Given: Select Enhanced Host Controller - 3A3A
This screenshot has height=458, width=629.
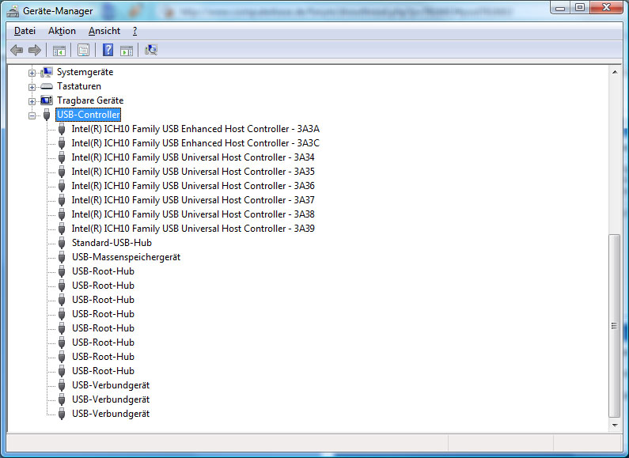Looking at the screenshot, I should pos(195,129).
